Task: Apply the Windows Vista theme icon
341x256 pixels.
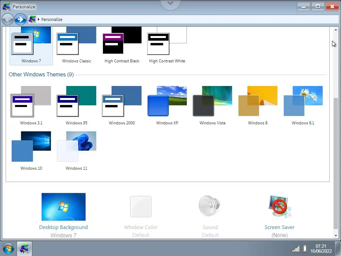Action: (212, 101)
